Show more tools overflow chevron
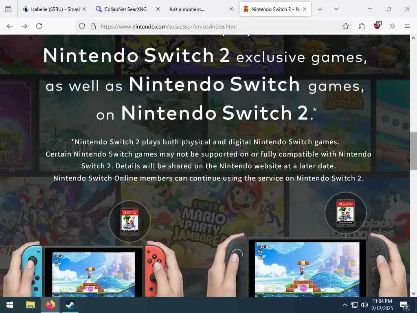Viewport: 417px width, 313px height. pyautogui.click(x=392, y=26)
